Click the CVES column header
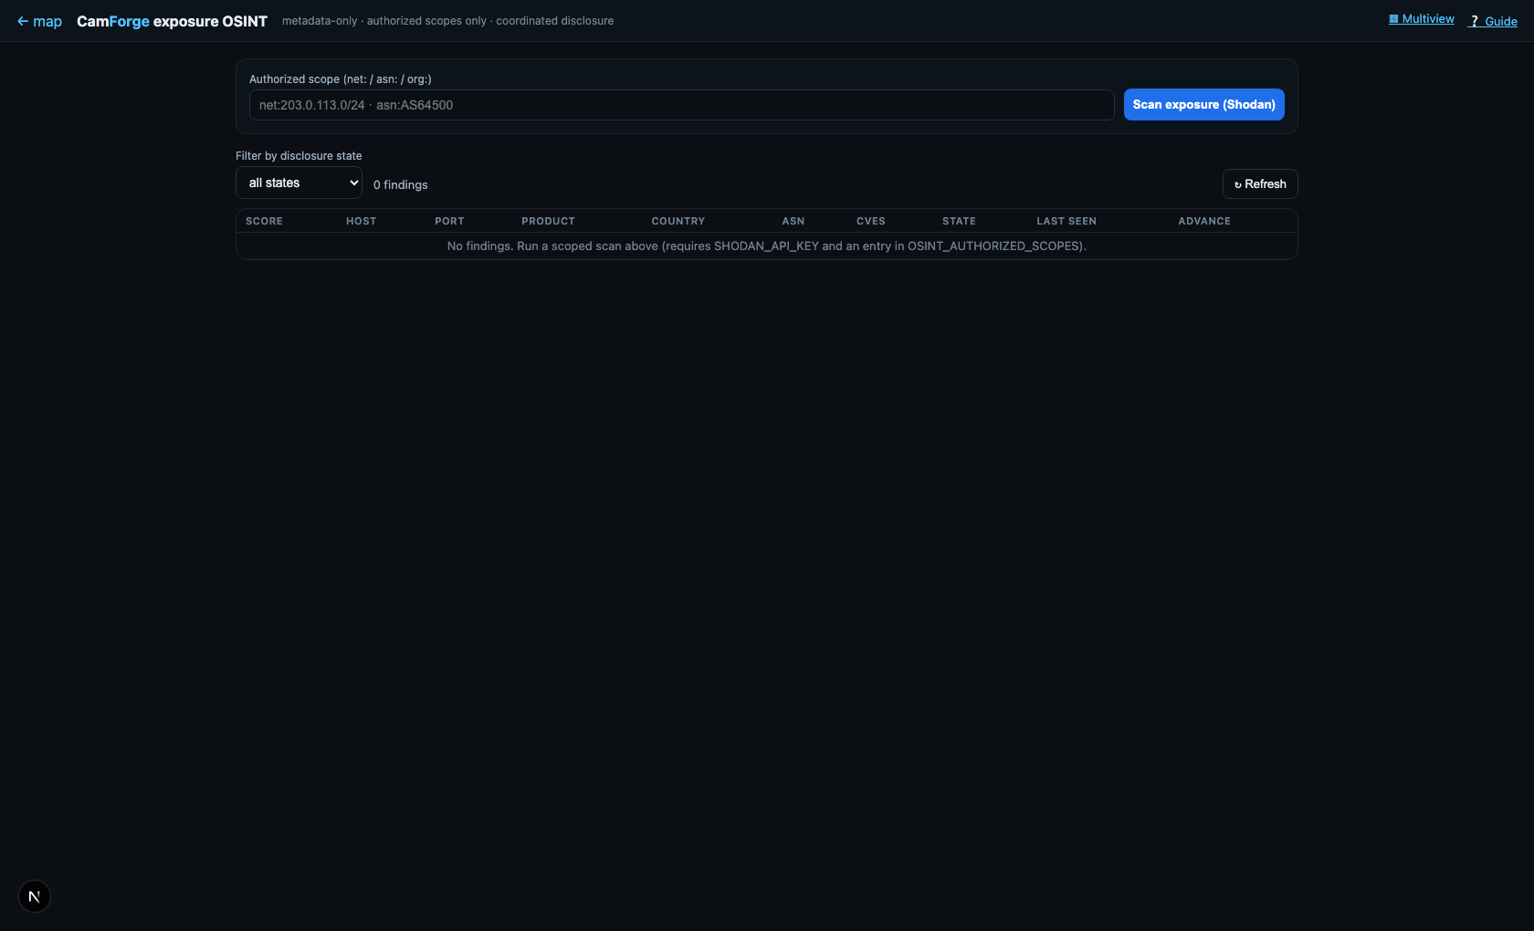 coord(871,221)
